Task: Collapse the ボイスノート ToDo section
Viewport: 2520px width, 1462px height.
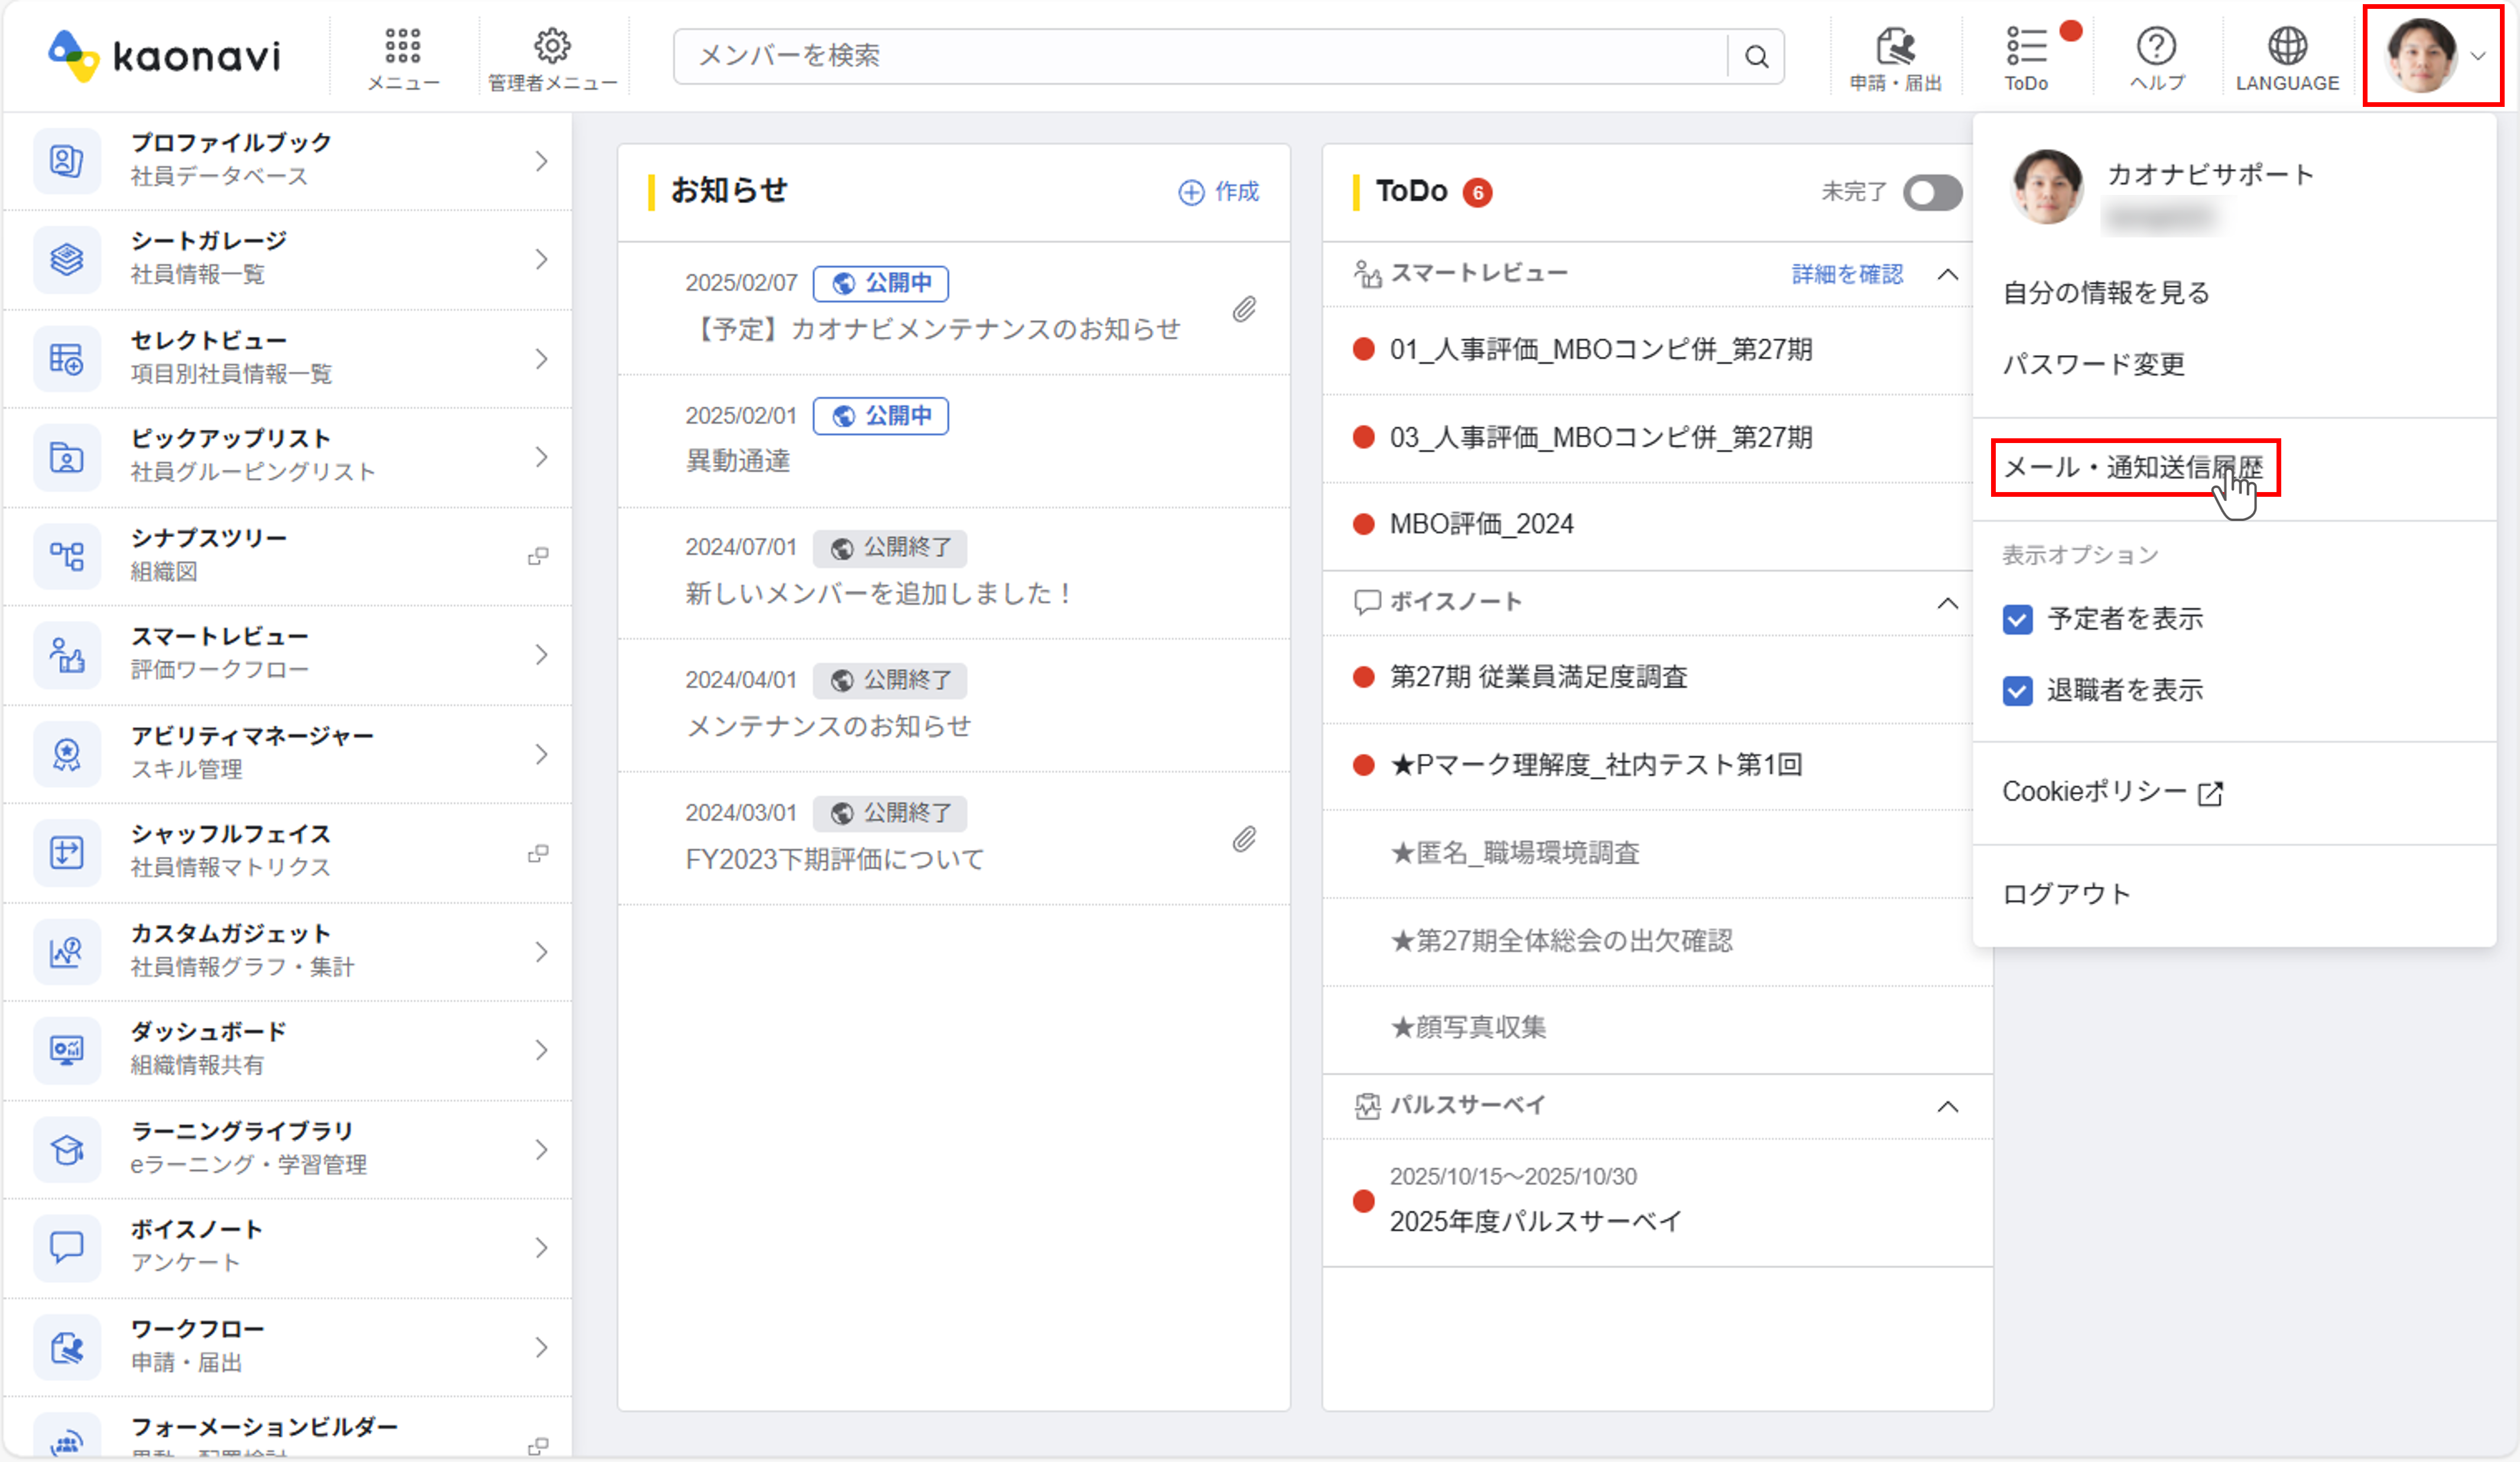Action: (1947, 603)
